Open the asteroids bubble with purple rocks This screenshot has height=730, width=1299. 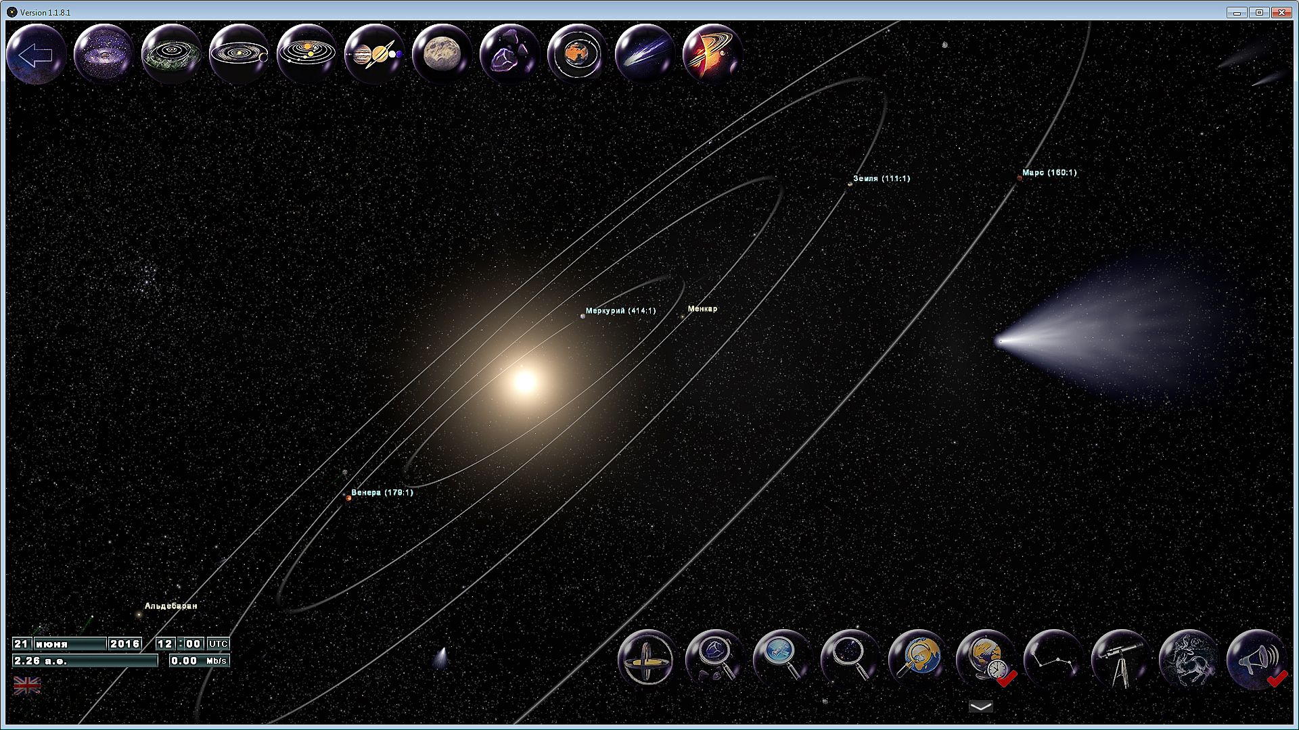(x=509, y=55)
